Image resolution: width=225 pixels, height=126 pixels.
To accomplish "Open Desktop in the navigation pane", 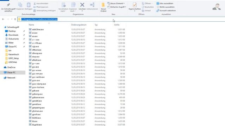I will 12,31.
